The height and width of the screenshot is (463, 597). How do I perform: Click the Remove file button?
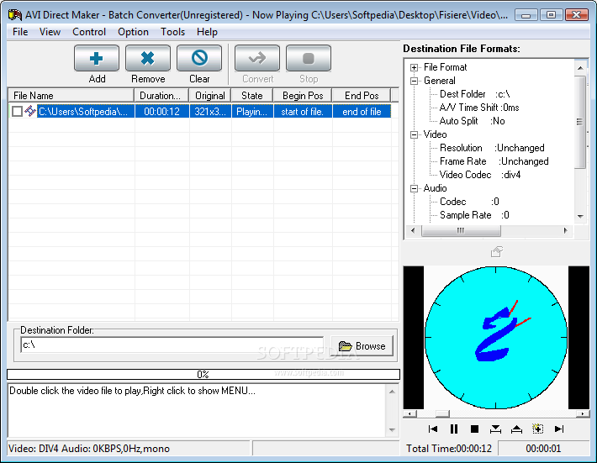pos(148,58)
